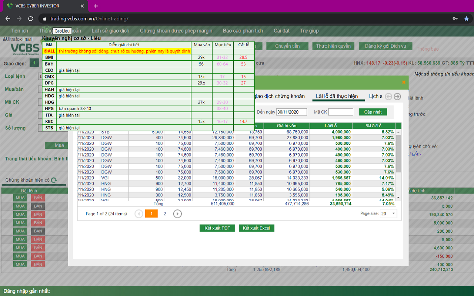This screenshot has width=474, height=296.
Task: Click the Chuyển tiền button
Action: pyautogui.click(x=287, y=46)
